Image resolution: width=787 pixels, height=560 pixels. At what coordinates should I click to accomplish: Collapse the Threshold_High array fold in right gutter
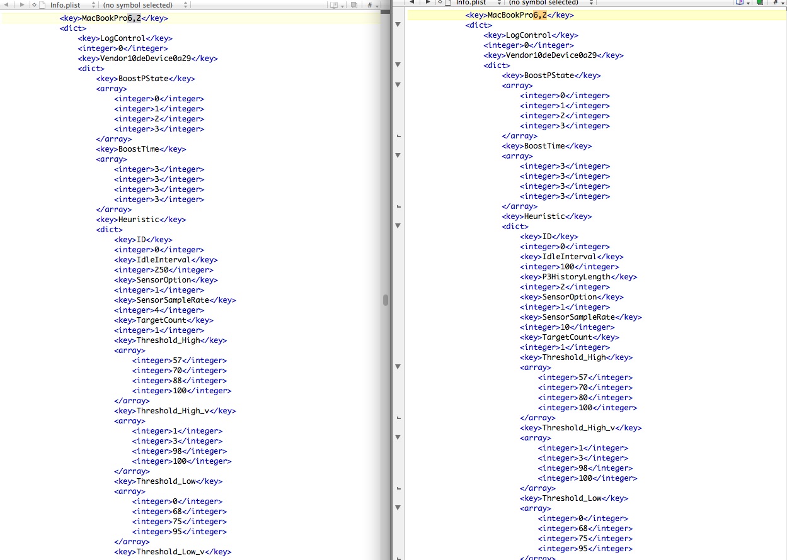coord(398,367)
